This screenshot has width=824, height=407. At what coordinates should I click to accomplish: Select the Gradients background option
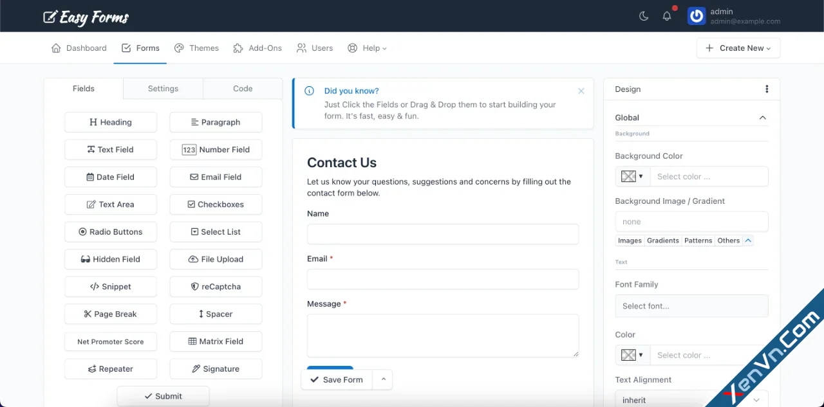[662, 240]
